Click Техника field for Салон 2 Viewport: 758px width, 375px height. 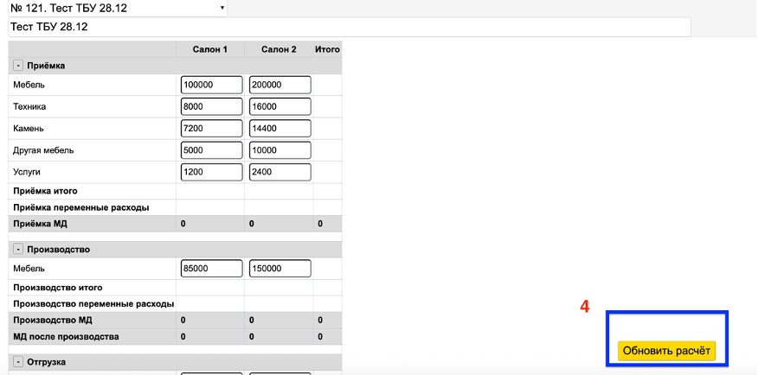(x=279, y=106)
